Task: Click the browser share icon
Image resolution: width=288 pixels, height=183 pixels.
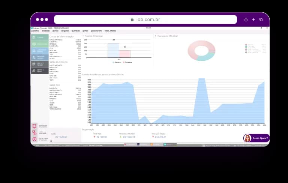Action: (x=246, y=19)
